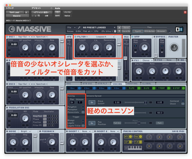Turn off Pitch Cutoff unison spread
The width and height of the screenshot is (192, 159).
(x=92, y=102)
